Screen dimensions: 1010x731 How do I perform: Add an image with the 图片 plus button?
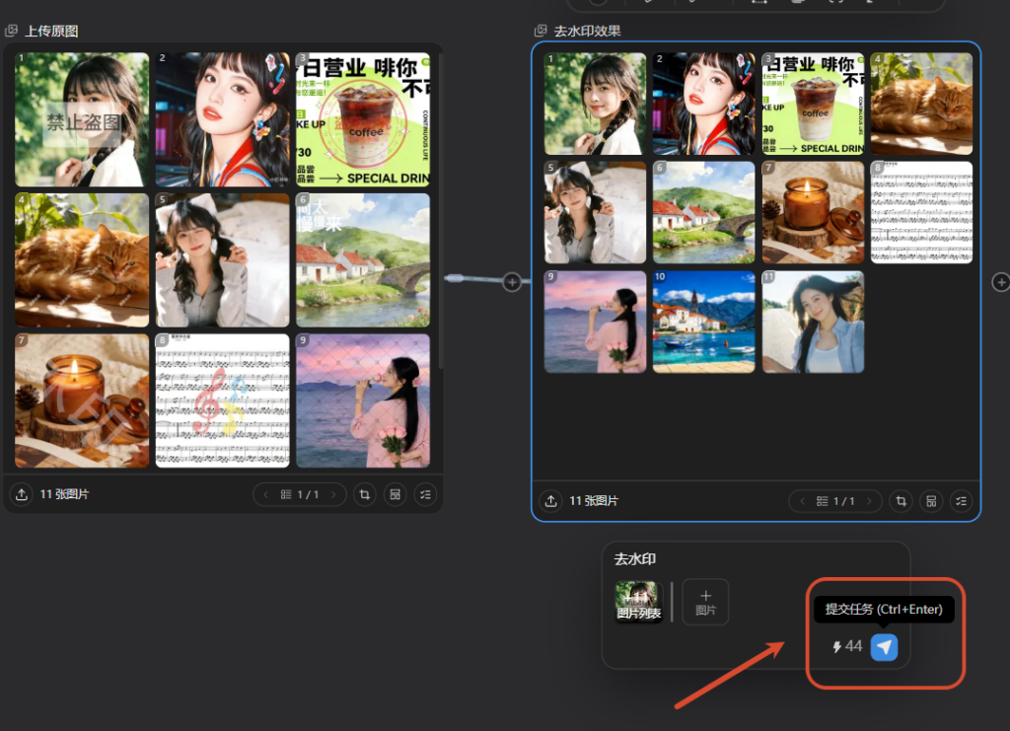tap(705, 602)
